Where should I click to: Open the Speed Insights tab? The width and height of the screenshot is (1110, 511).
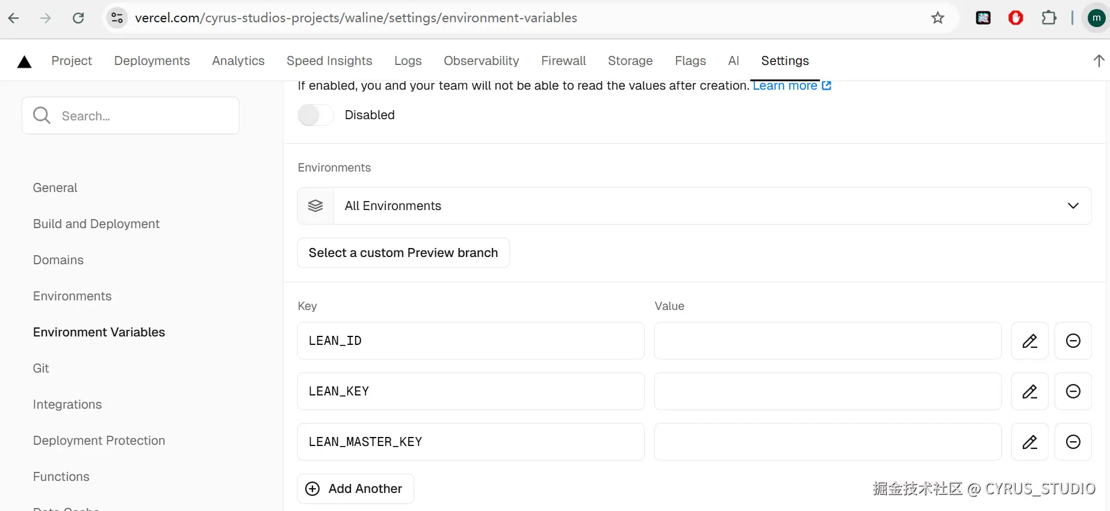point(329,61)
